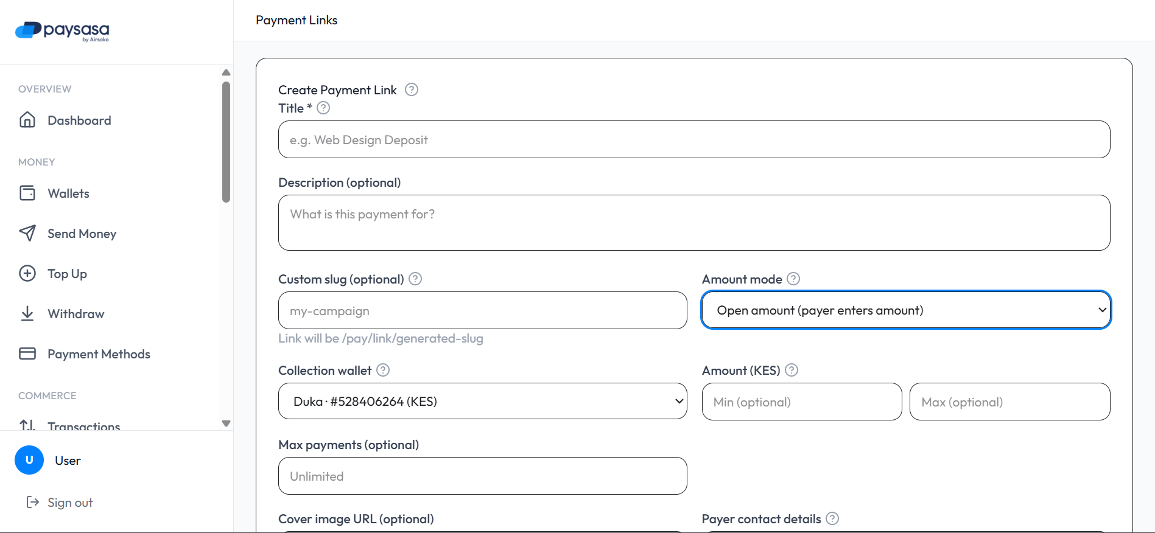Click the Paysasa logo
1155x533 pixels.
[x=62, y=30]
